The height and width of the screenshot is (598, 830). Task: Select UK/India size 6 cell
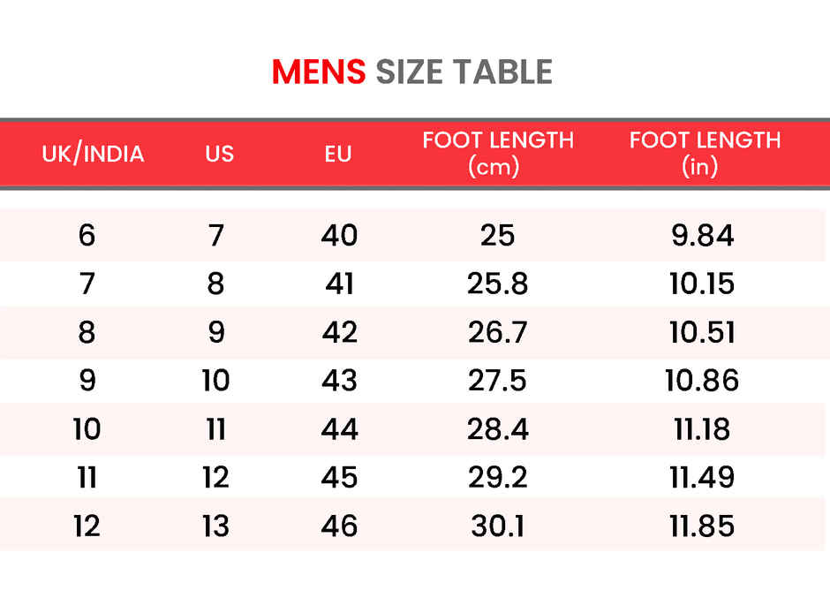click(x=87, y=236)
